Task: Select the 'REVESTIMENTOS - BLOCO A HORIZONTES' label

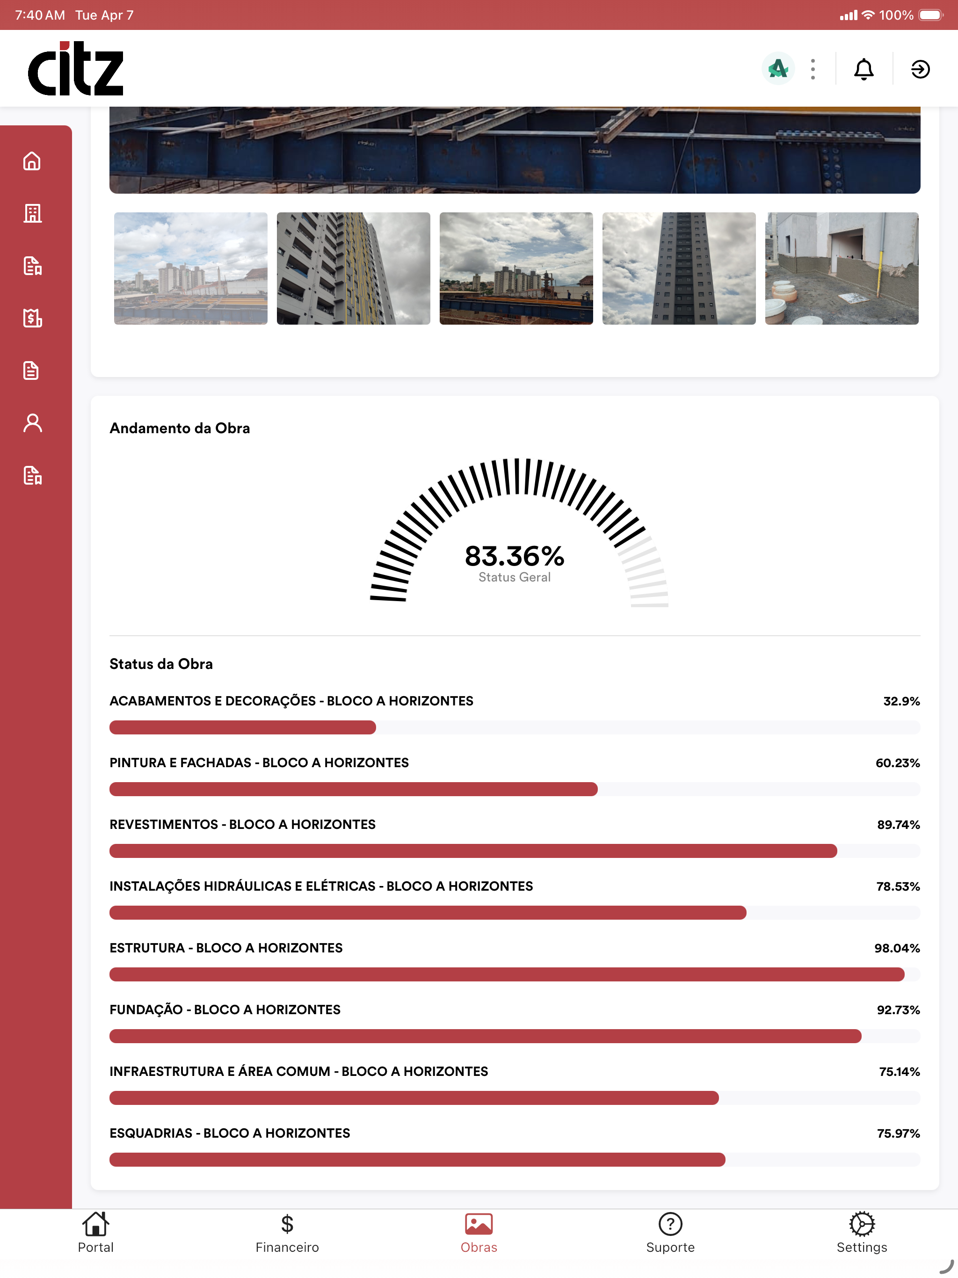Action: click(243, 824)
